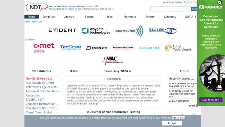This screenshot has width=225, height=127.
Task: Open the Jobs menu
Action: pos(109,17)
